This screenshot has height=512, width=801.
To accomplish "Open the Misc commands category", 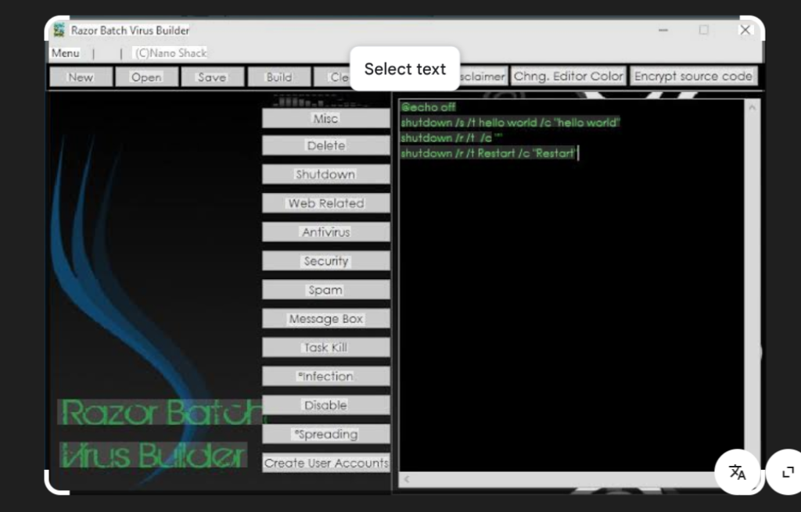I will click(325, 117).
